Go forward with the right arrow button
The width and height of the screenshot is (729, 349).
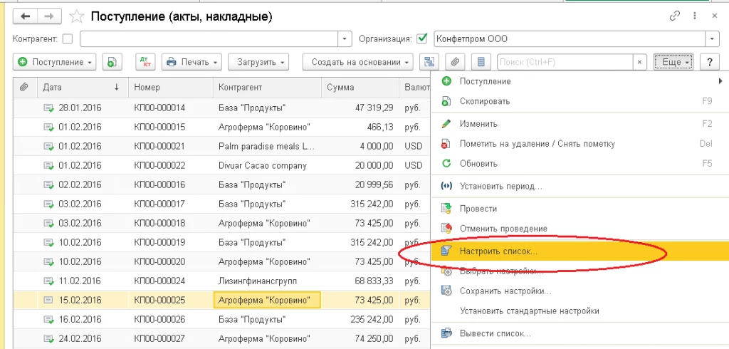click(49, 16)
